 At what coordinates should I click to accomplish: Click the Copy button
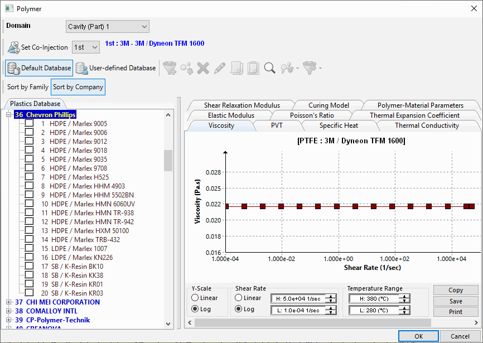(456, 290)
